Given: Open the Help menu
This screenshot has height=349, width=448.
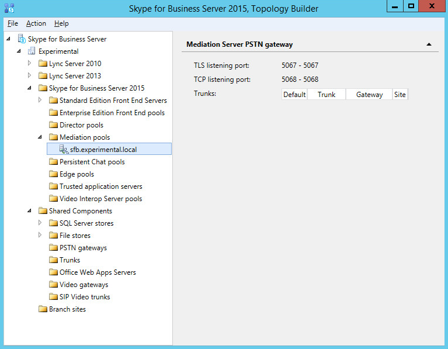Looking at the screenshot, I should pyautogui.click(x=61, y=23).
